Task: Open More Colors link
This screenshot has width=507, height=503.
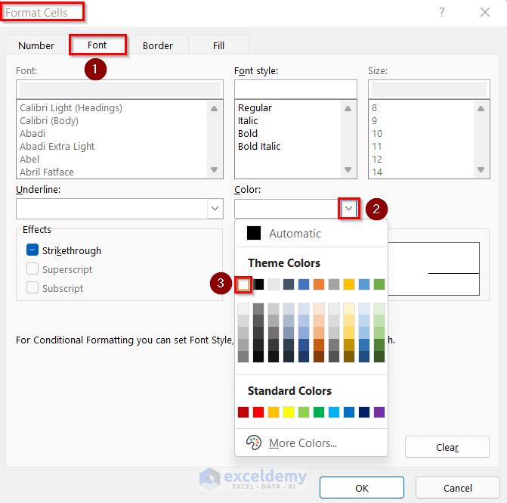Action: 303,442
